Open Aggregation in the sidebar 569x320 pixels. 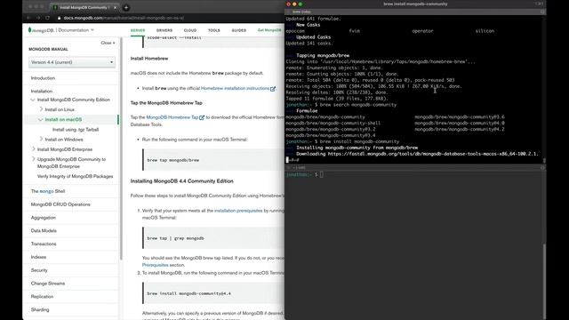[44, 218]
